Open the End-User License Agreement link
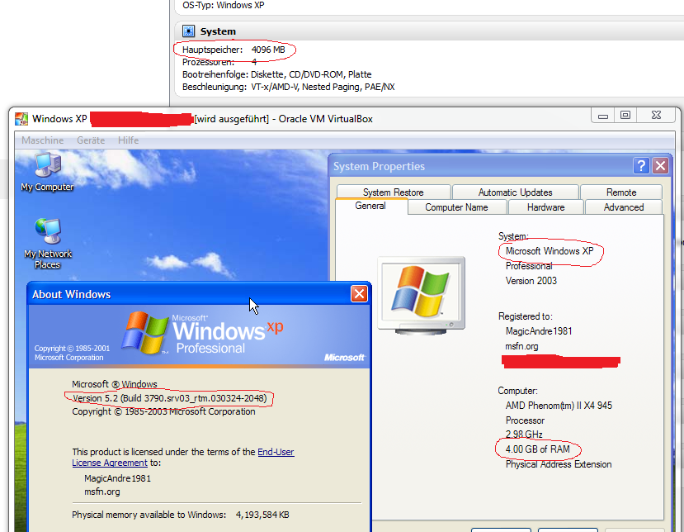 click(183, 458)
